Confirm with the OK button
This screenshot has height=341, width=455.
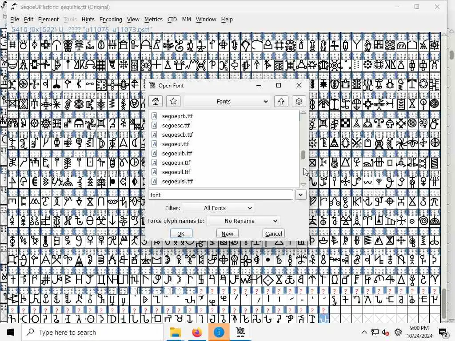(181, 234)
